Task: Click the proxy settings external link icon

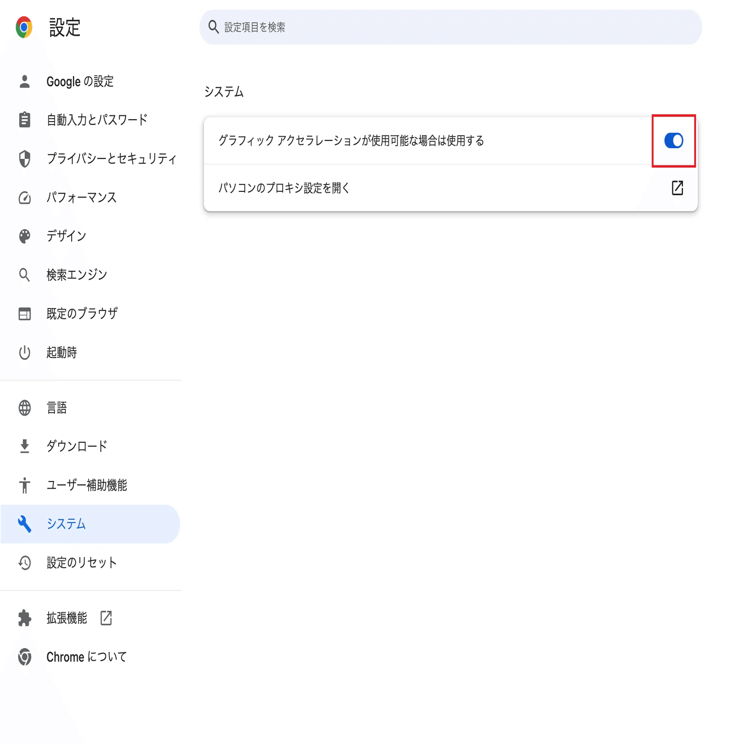Action: coord(677,188)
